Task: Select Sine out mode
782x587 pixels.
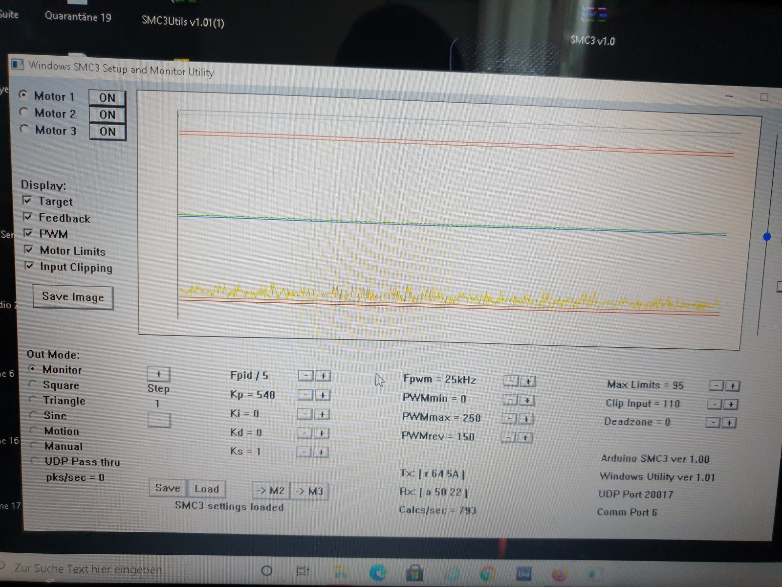Action: coord(34,415)
